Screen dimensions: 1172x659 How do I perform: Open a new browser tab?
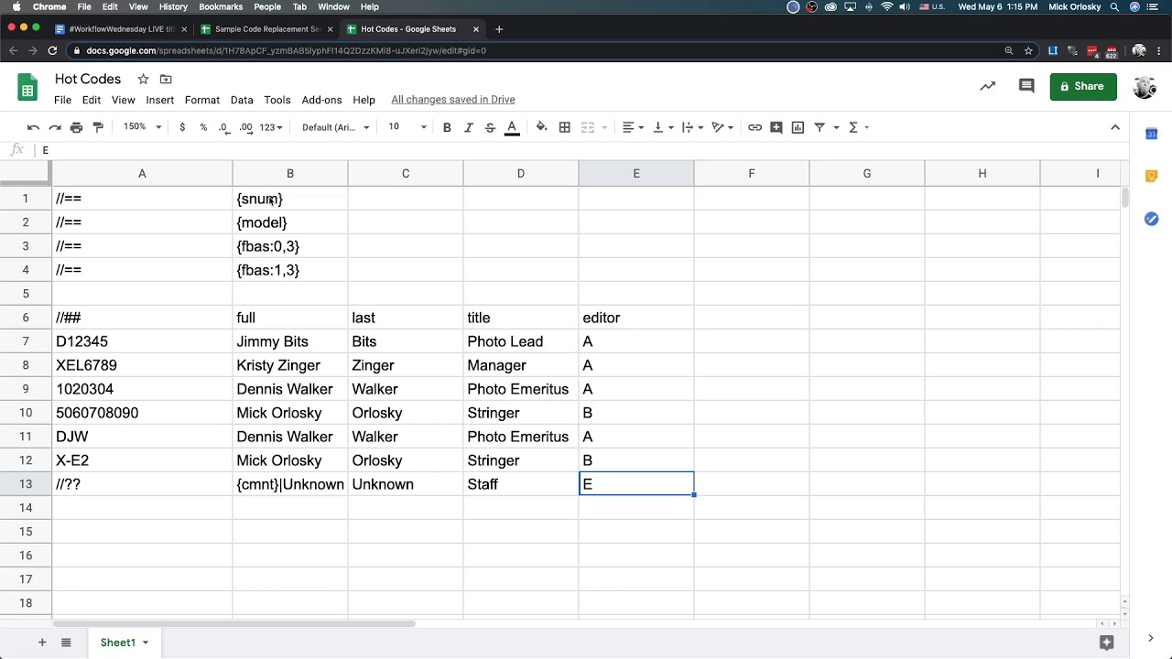[499, 29]
